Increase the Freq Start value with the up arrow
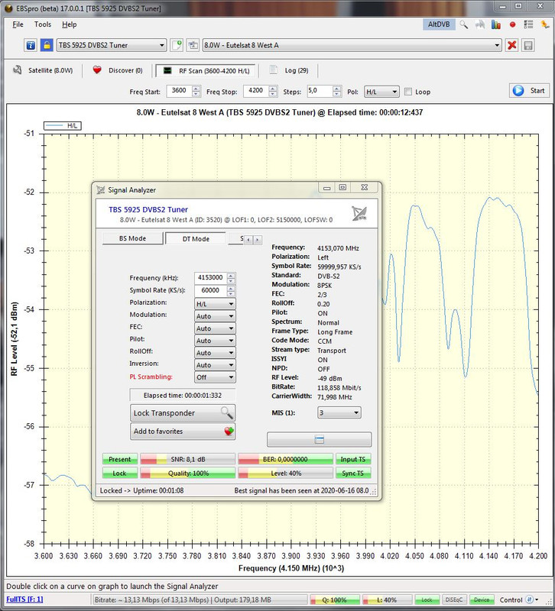555x611 pixels. pos(196,89)
